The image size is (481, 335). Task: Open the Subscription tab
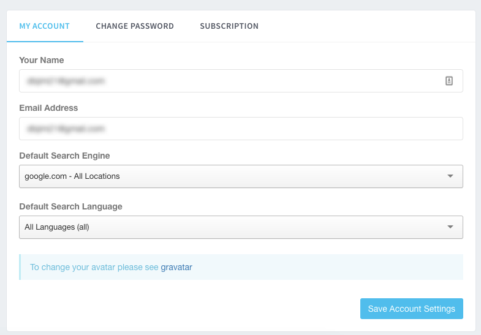[x=229, y=26]
